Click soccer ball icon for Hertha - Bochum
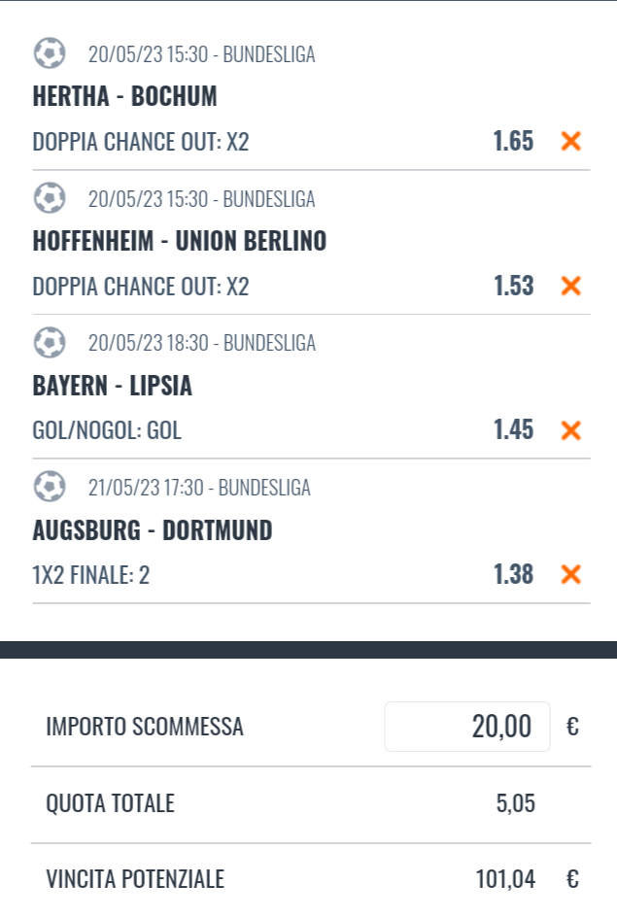Viewport: 617px width, 918px height. [x=50, y=53]
